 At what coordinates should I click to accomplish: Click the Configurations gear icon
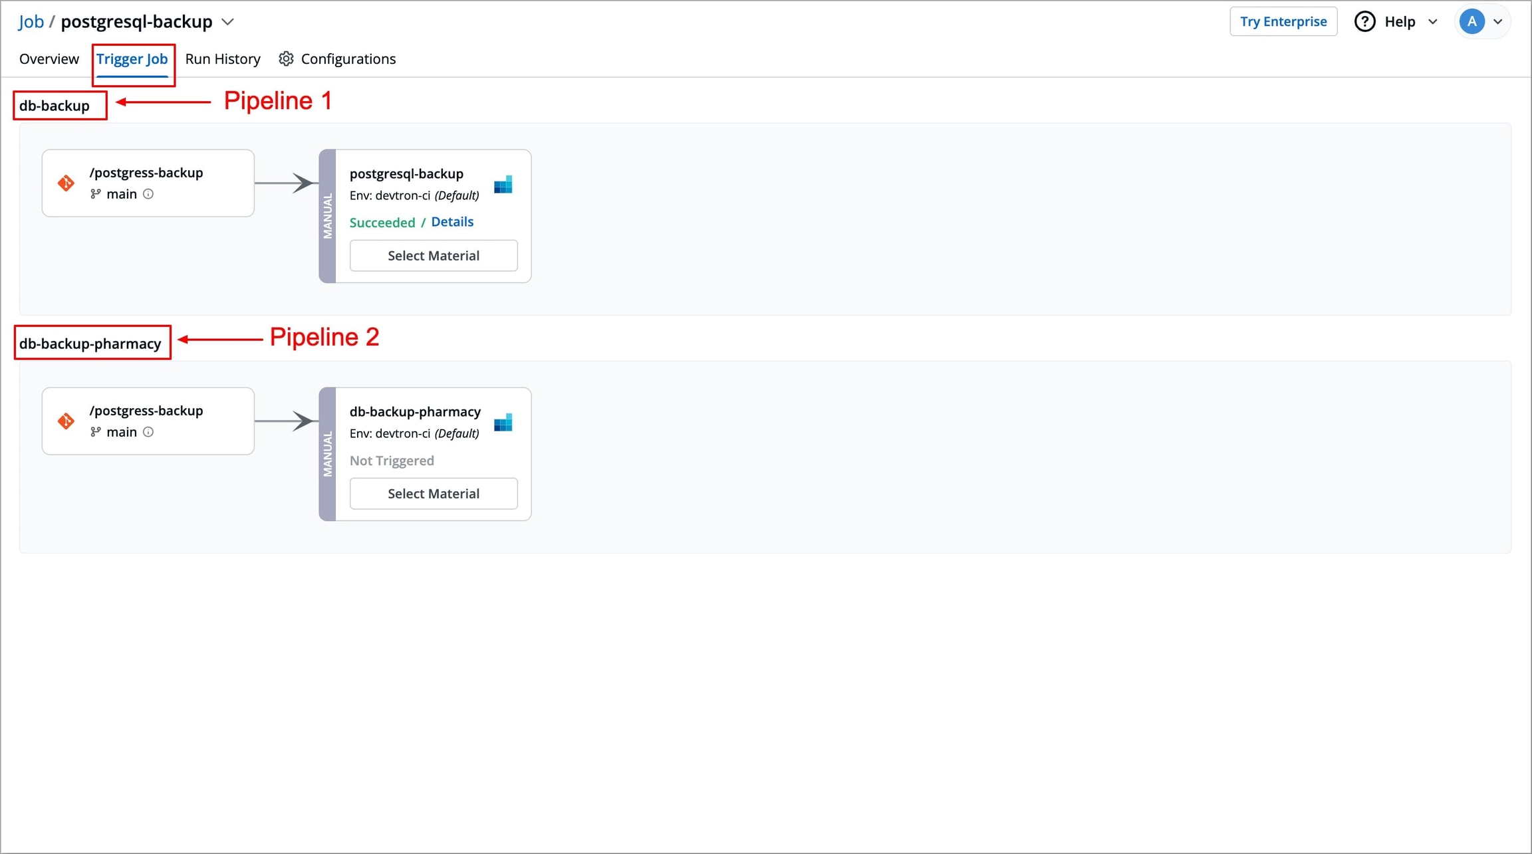[286, 59]
